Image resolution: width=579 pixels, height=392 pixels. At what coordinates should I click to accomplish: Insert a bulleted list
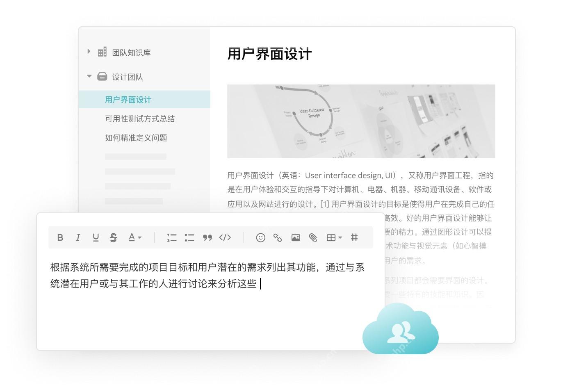189,237
